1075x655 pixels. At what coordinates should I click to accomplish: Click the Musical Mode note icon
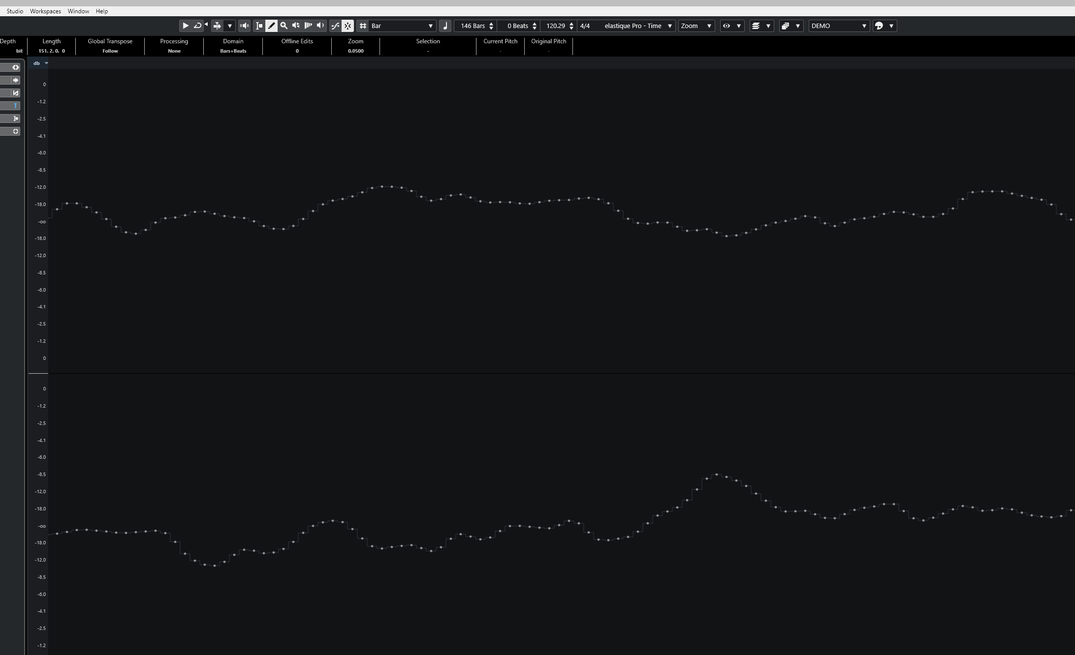445,26
